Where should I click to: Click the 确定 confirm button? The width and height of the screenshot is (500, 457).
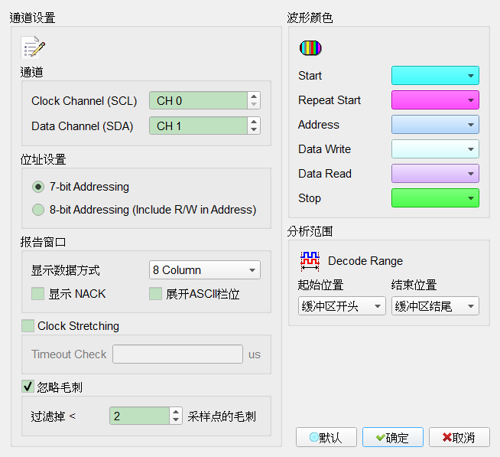[x=393, y=438]
